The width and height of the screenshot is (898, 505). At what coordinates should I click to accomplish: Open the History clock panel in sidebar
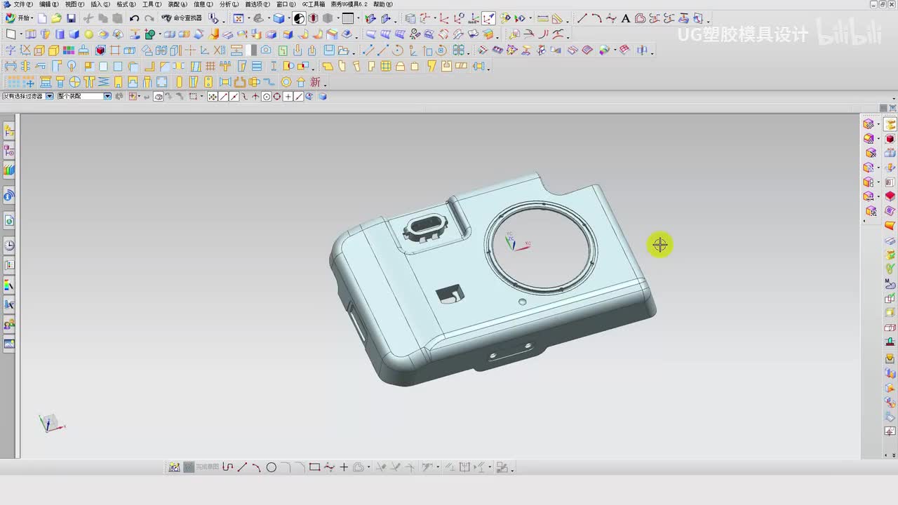click(9, 245)
